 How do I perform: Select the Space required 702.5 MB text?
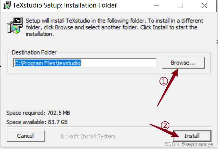coord(38,113)
